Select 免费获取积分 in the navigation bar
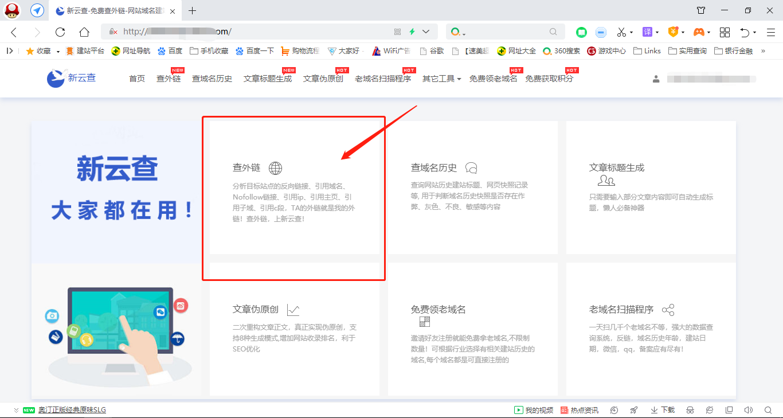 point(549,79)
